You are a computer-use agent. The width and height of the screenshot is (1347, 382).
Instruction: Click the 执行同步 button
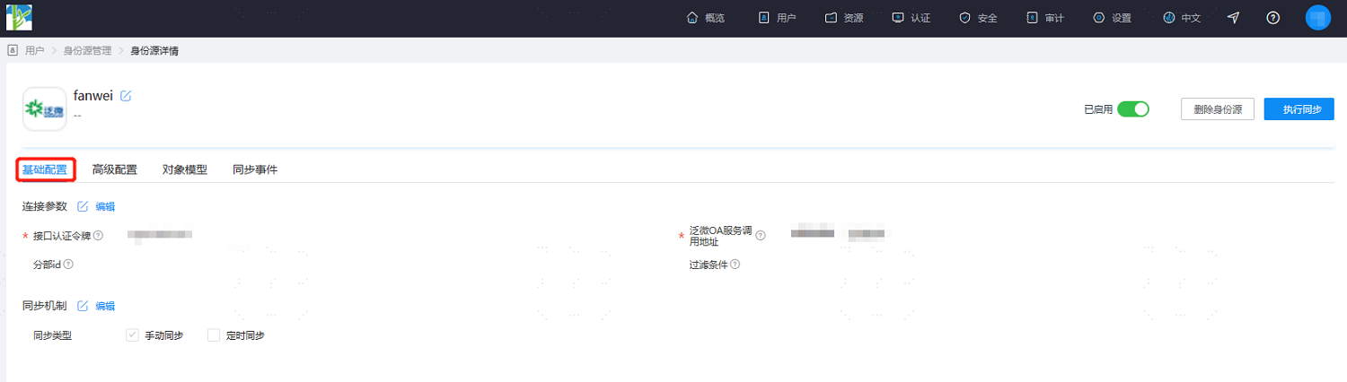1299,109
